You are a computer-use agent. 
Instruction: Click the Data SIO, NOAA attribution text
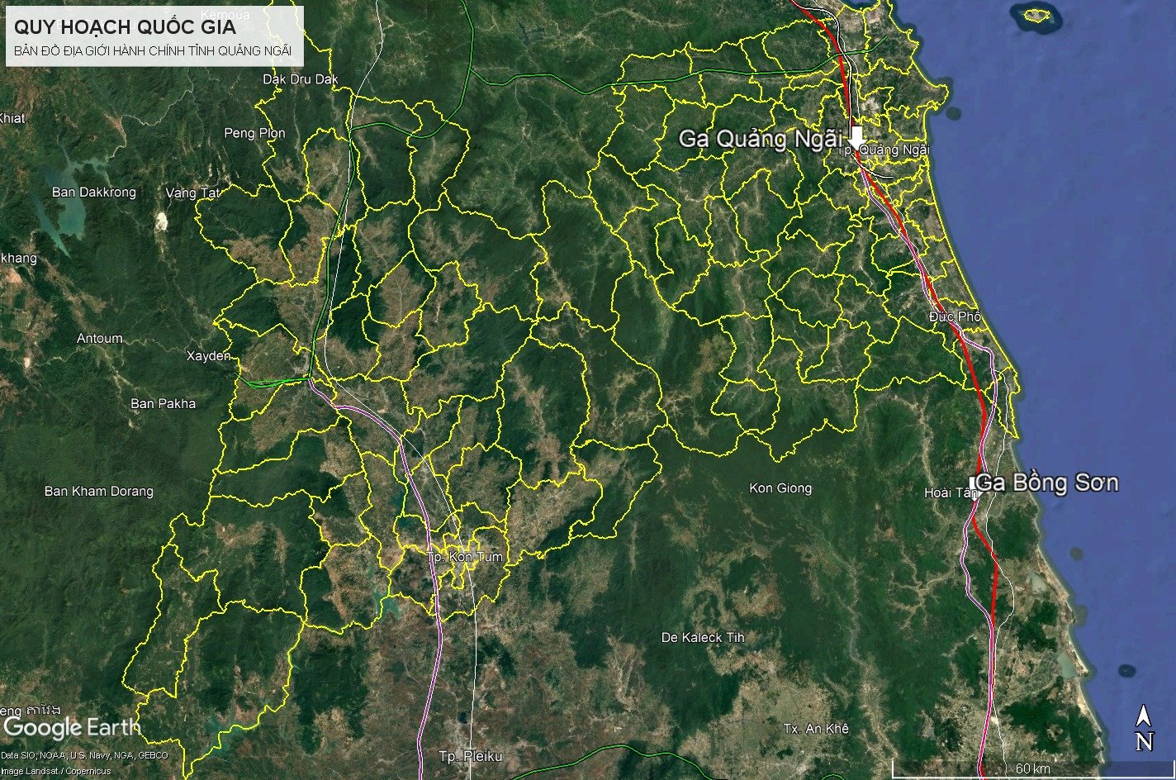[x=84, y=755]
